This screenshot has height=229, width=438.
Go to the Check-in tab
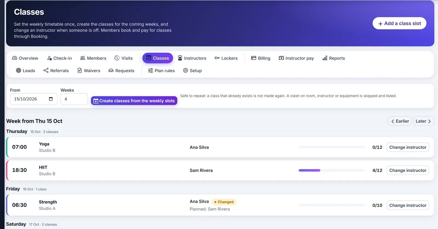pos(59,58)
